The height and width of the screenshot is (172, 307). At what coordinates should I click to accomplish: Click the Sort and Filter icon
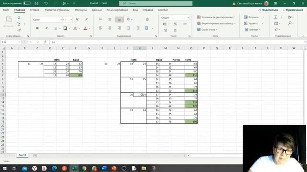(x=290, y=17)
